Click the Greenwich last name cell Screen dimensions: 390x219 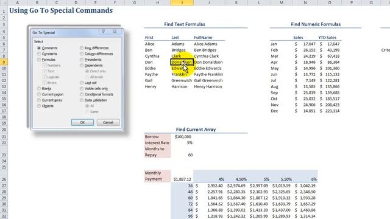[x=182, y=80]
